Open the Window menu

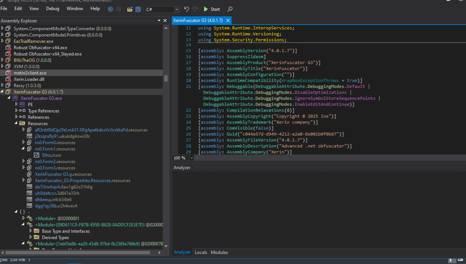click(x=75, y=8)
